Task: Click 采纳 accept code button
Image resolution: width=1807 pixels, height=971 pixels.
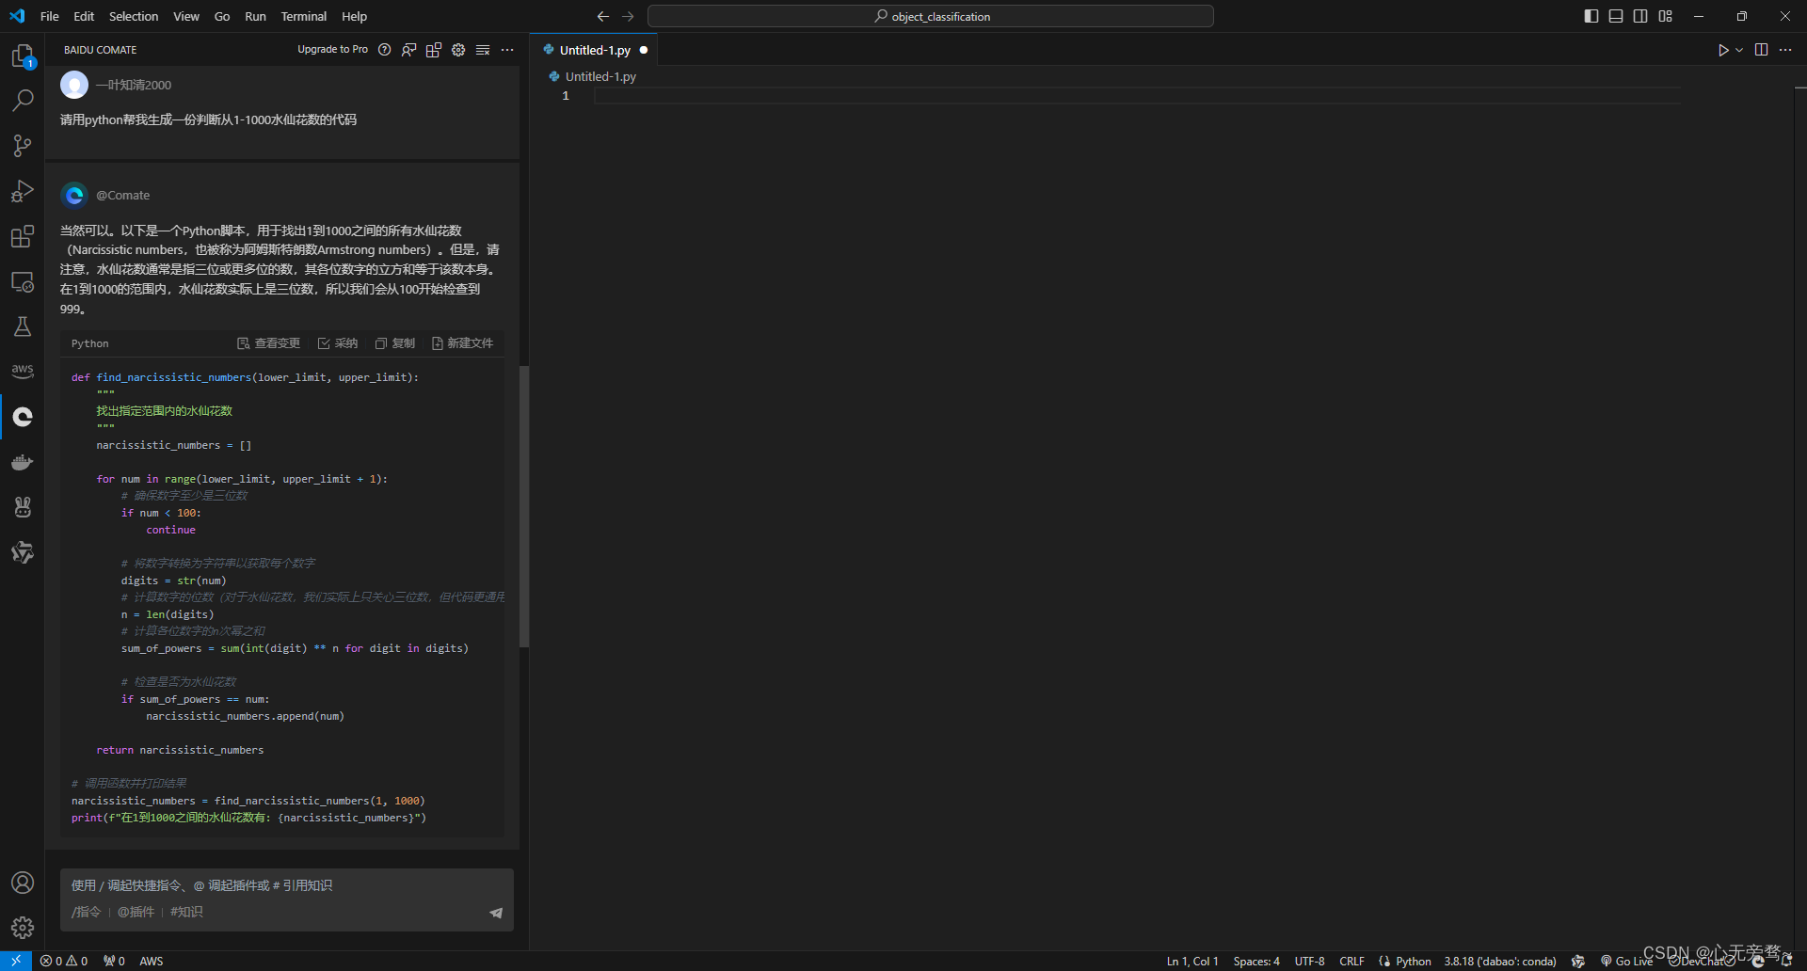Action: click(x=337, y=343)
